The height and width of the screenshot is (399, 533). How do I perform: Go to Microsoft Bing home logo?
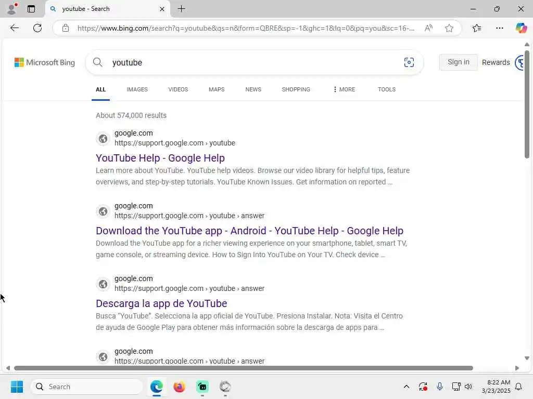tap(45, 62)
